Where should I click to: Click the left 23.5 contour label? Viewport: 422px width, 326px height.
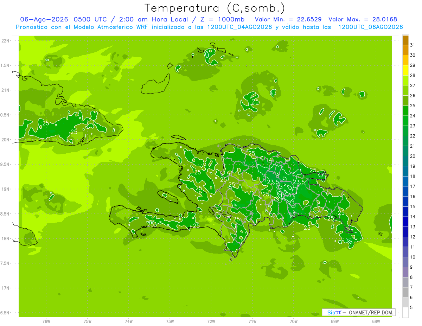tap(273, 182)
